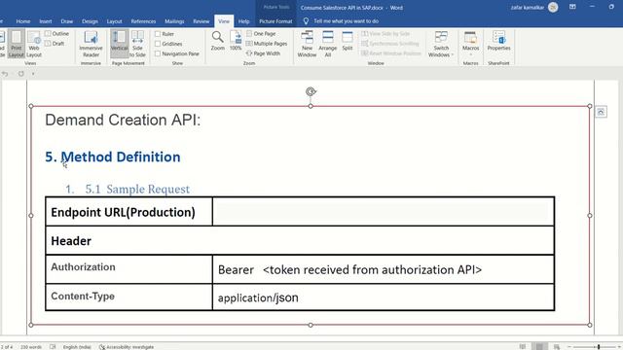
Task: Open the Picture Format tab
Action: (x=275, y=21)
